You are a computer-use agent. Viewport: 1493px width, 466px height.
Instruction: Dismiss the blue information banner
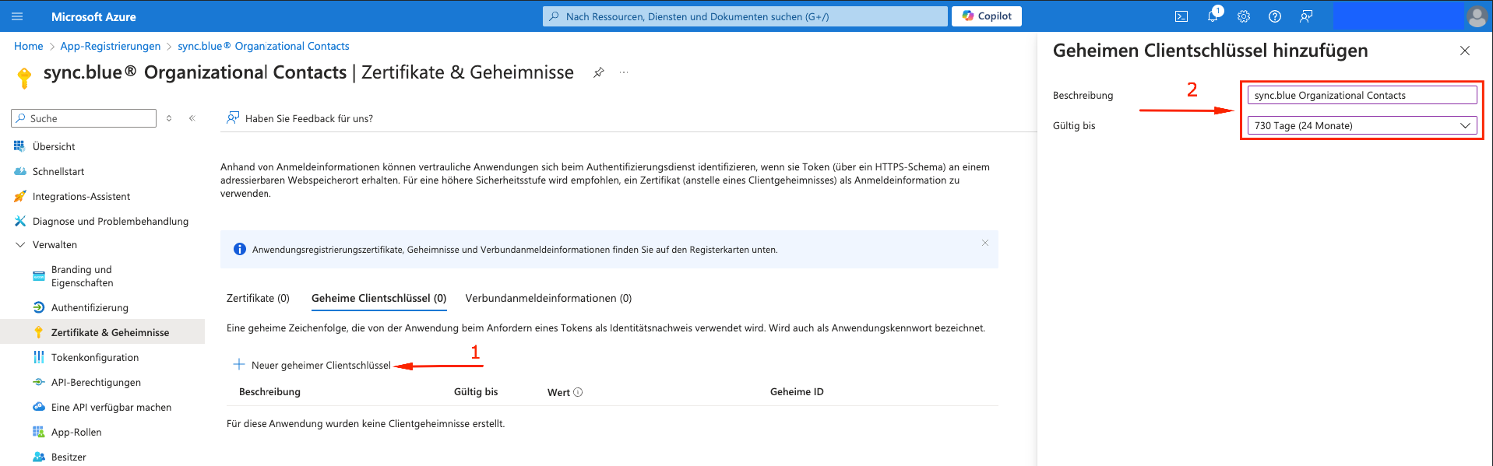(985, 243)
